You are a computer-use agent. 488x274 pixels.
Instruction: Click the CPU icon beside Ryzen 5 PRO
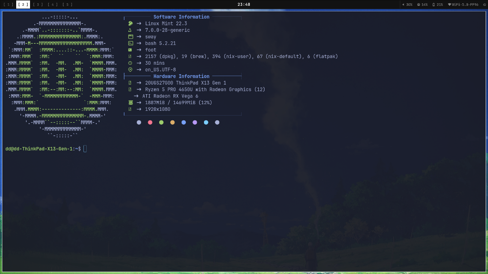coord(130,89)
